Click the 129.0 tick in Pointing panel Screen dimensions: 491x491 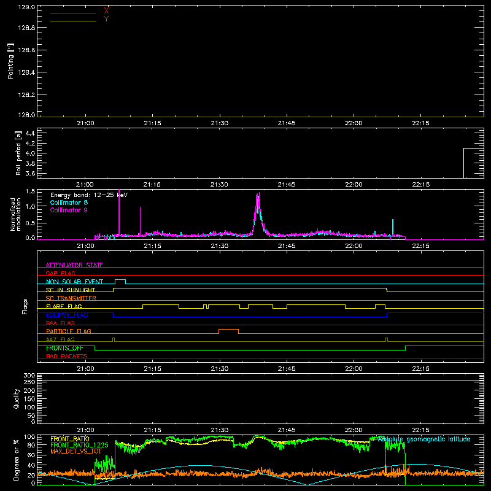coord(26,7)
